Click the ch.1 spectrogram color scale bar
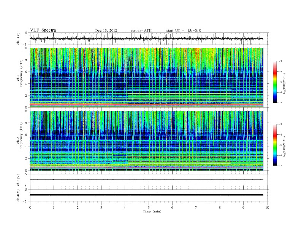Image resolution: width=301 pixels, height=233 pixels. (275, 82)
